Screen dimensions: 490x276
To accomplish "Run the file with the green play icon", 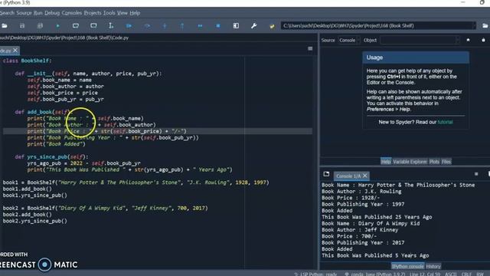I will [58, 25].
